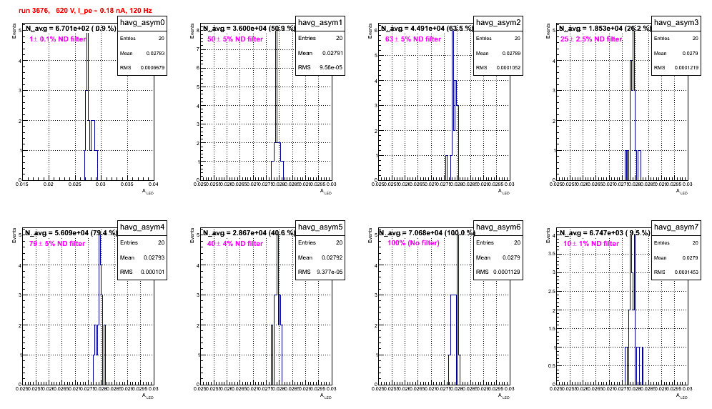
Task: Click the magenta '1± 0.1% ND filter' label
Action: 58,39
